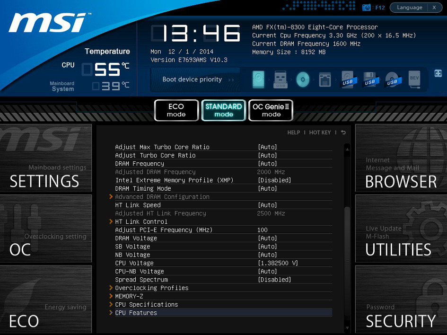Enable ECO mode
The image size is (447, 335).
tap(176, 110)
